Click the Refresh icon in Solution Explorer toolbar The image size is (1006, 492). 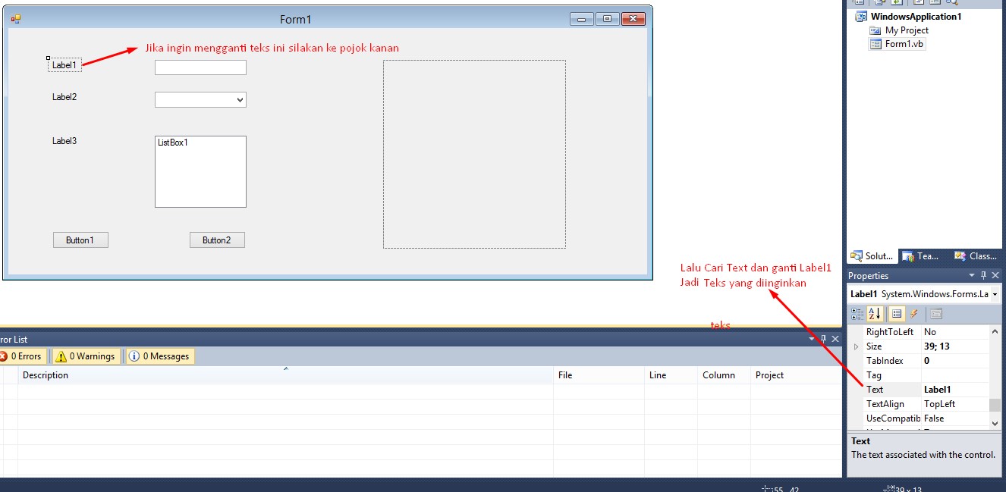[x=897, y=3]
